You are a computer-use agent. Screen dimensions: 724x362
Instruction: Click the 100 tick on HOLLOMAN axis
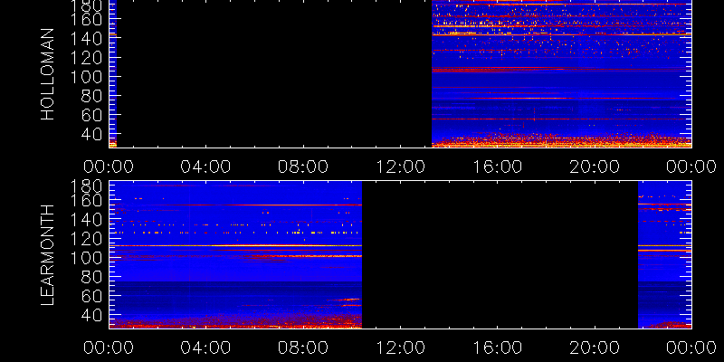[x=86, y=77]
